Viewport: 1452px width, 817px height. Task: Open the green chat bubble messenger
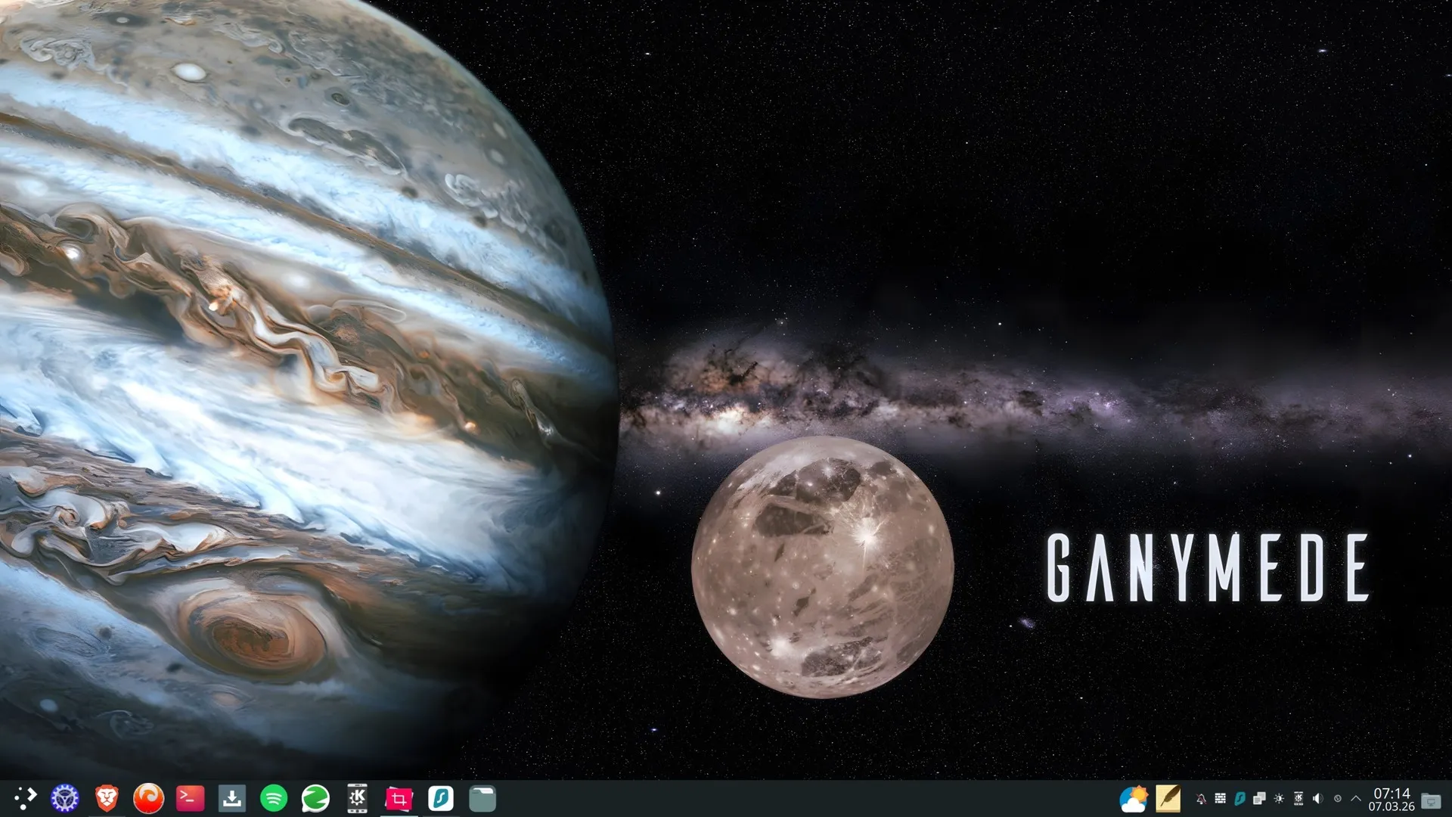(x=315, y=798)
